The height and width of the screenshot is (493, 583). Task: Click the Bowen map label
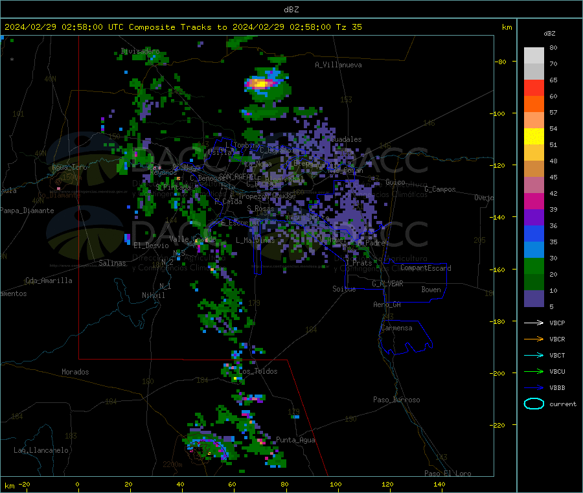point(431,290)
